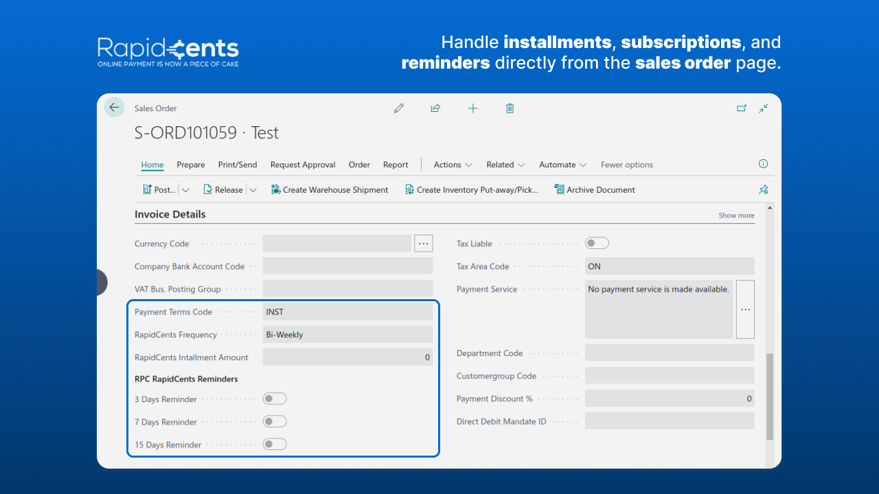Viewport: 879px width, 494px height.
Task: Click the Direct Debit Mandate ID field
Action: (x=670, y=421)
